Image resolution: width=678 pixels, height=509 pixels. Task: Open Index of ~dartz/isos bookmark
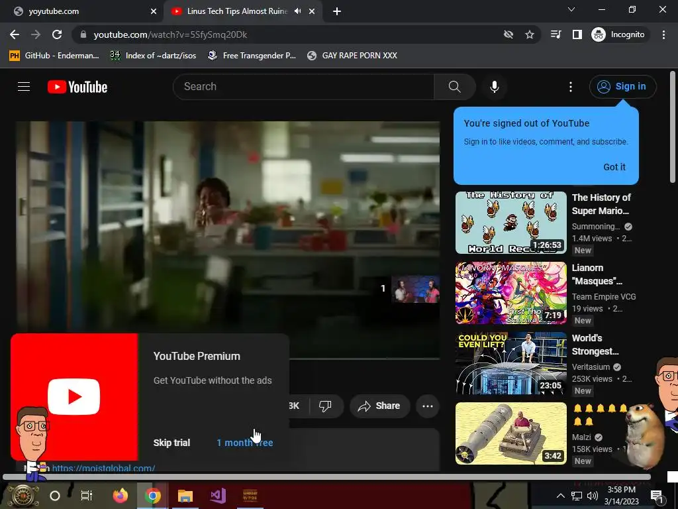coord(153,56)
